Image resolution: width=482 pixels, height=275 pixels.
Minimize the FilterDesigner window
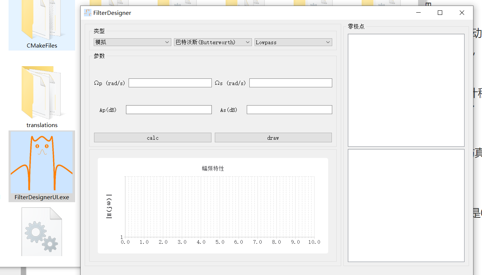point(419,13)
